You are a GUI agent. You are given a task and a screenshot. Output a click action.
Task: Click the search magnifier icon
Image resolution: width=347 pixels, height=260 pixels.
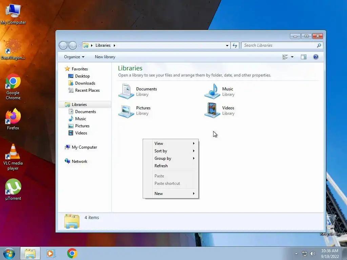[x=319, y=45]
